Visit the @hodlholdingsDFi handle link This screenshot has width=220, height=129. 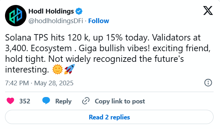56,21
